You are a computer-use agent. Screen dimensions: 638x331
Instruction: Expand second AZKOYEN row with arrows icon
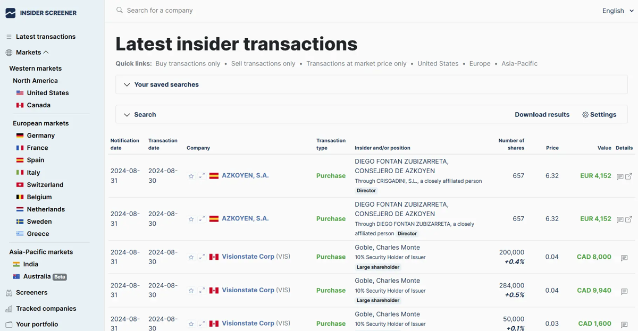202,219
